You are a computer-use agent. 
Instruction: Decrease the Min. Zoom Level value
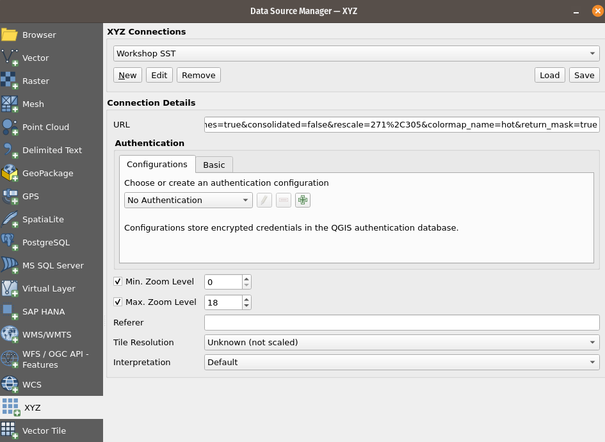point(246,285)
